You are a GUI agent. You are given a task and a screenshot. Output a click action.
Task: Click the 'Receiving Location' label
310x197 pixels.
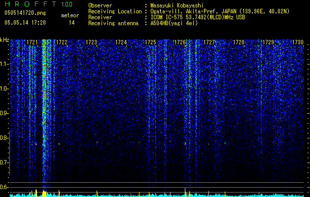tap(115, 12)
